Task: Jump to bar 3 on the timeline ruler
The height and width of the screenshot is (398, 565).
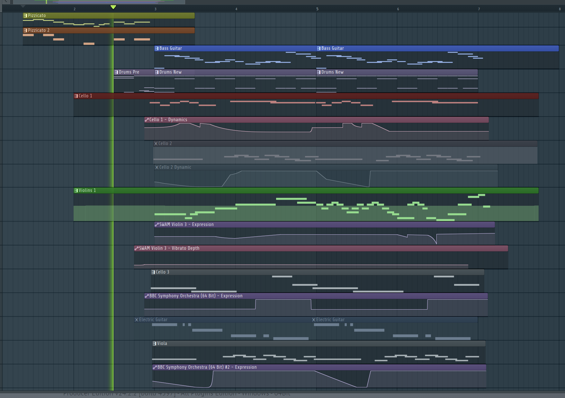Action: (156, 9)
